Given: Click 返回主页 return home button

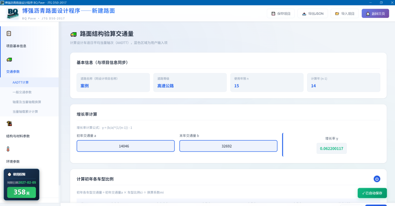Looking at the screenshot, I should coord(375,14).
